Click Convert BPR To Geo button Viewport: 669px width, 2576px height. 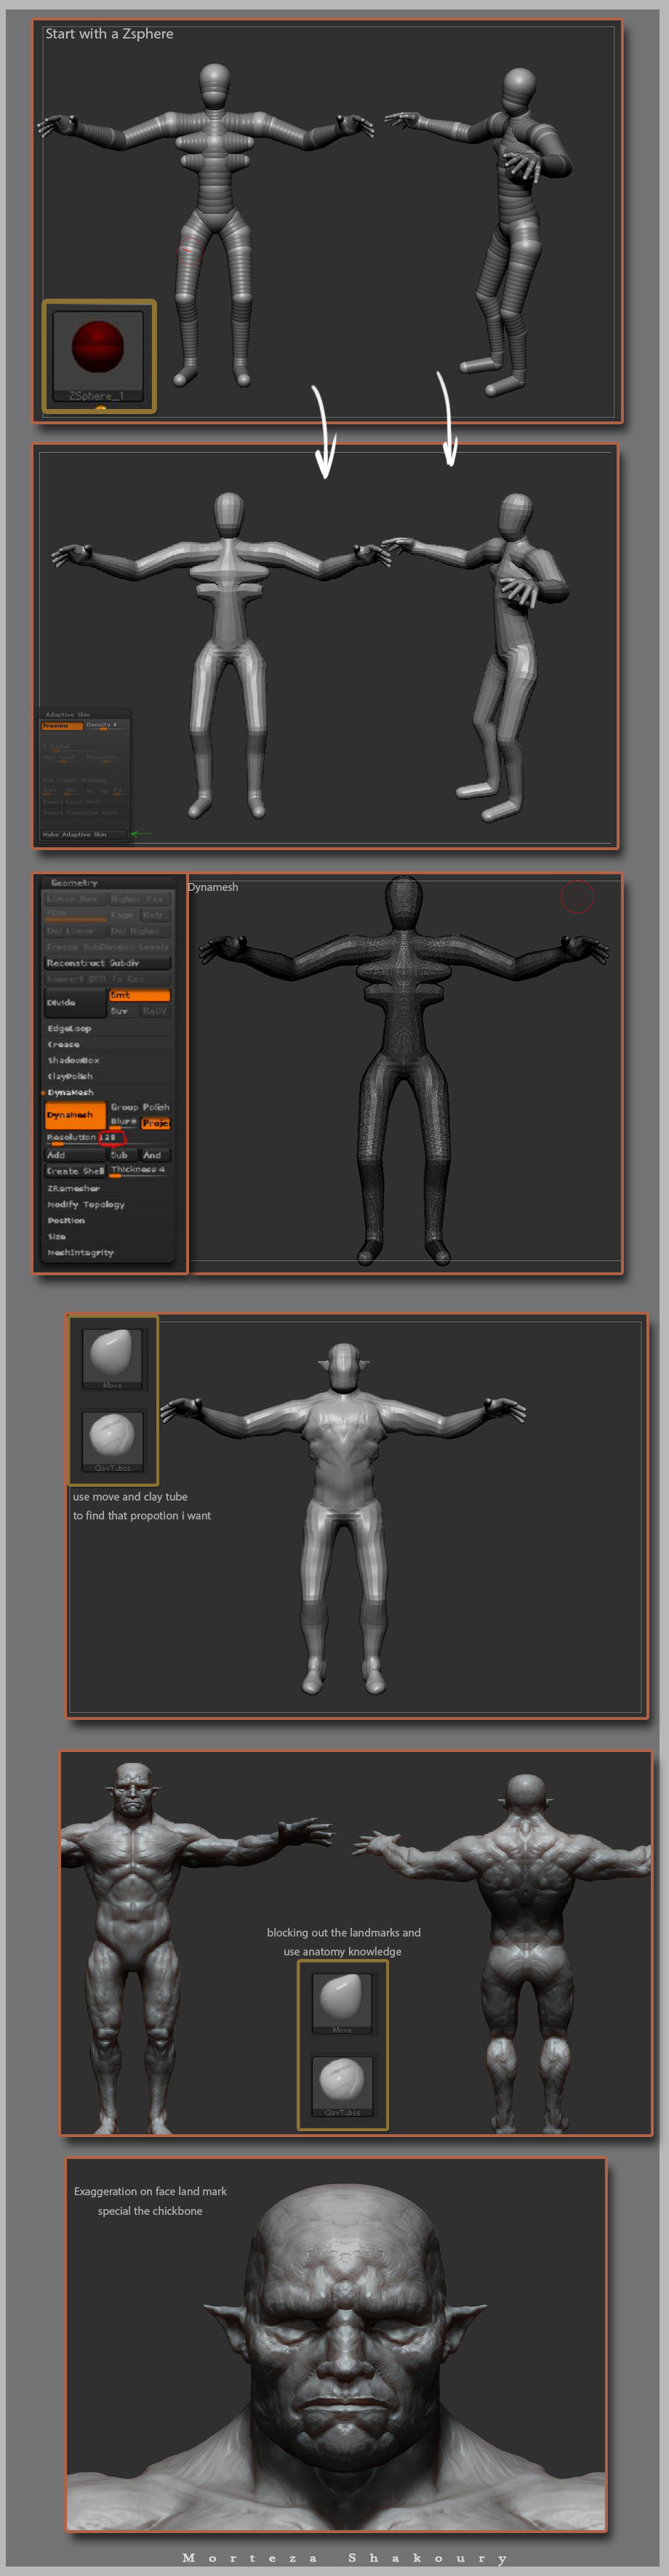108,979
